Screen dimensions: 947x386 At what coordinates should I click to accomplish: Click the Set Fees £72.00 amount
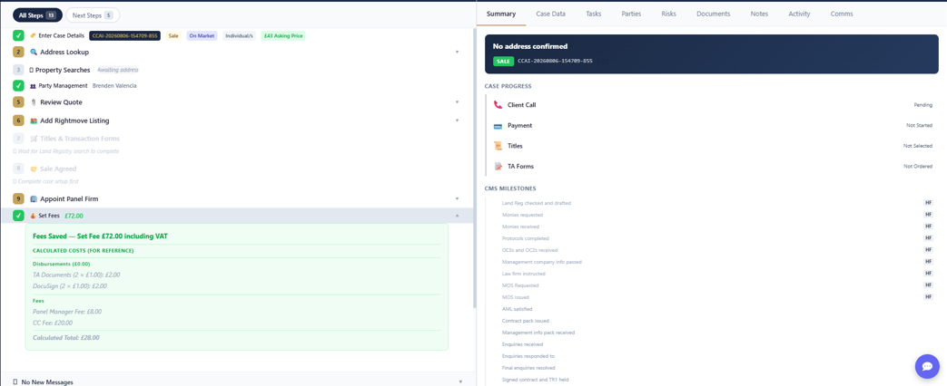[x=74, y=216]
